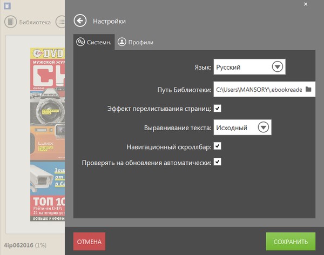
Task: Open Выравнивание текста dropdown arrow
Action: pos(263,127)
